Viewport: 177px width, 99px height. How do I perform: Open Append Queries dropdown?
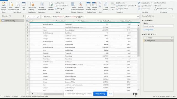pyautogui.click(x=145, y=6)
